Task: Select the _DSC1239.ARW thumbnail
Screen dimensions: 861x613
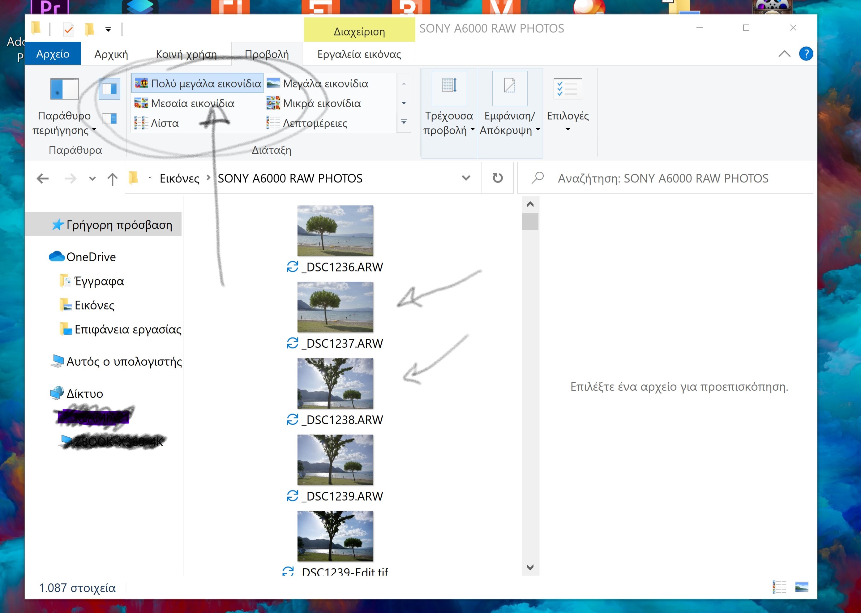Action: (x=335, y=459)
